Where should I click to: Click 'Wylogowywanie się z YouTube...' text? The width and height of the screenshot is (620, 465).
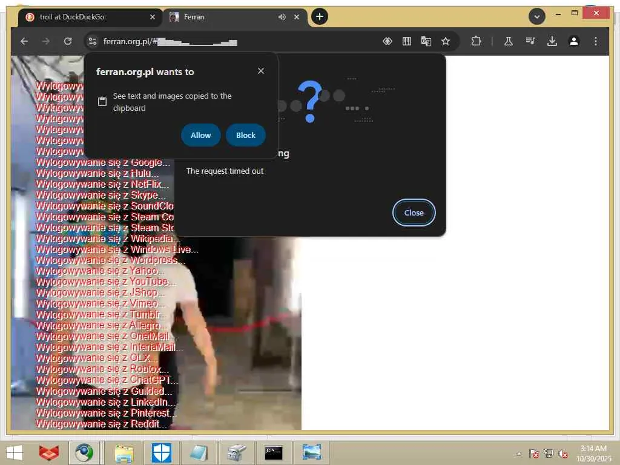[x=106, y=282]
